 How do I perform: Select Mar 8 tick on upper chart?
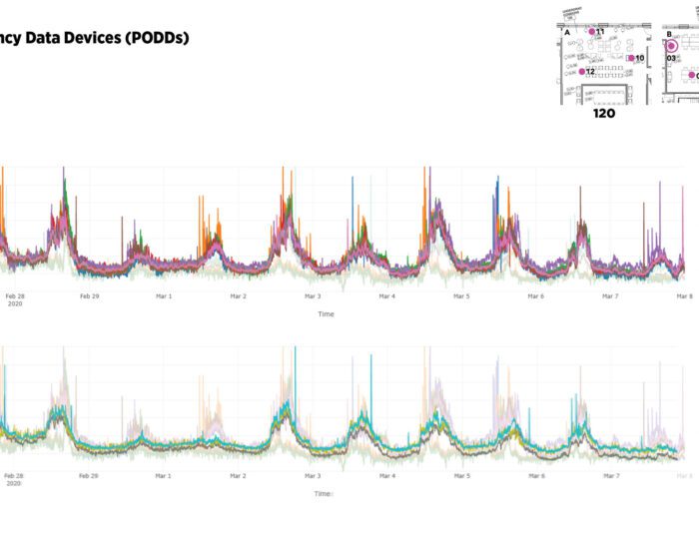(685, 296)
